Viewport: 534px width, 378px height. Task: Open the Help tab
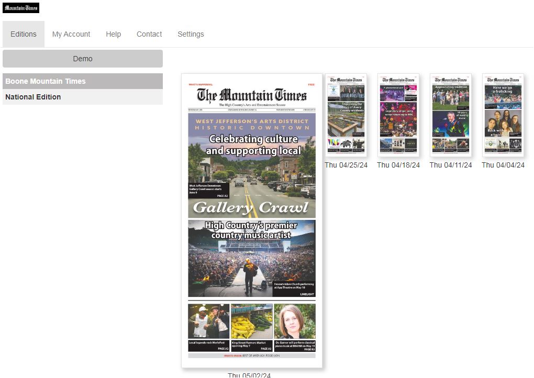point(114,34)
